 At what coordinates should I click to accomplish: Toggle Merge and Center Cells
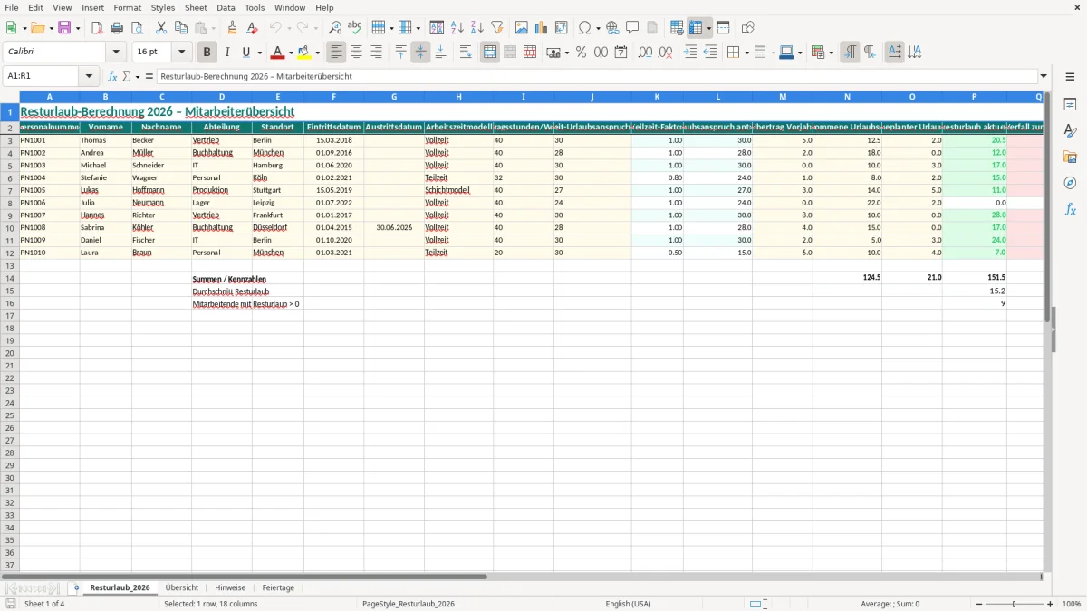pyautogui.click(x=490, y=53)
